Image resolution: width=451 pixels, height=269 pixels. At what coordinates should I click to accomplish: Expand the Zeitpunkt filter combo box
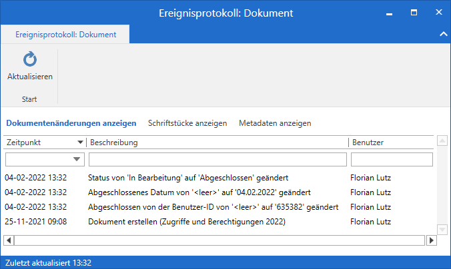[x=77, y=159]
